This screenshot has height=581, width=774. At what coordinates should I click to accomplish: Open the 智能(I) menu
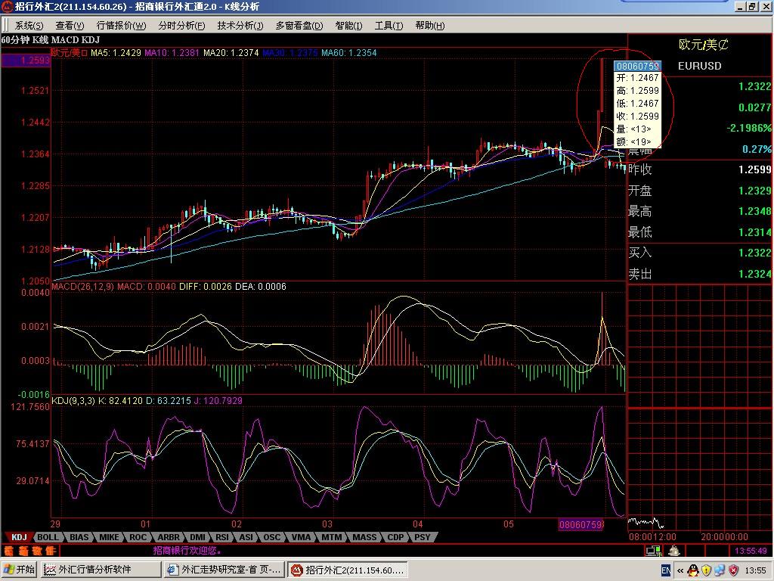coord(348,26)
